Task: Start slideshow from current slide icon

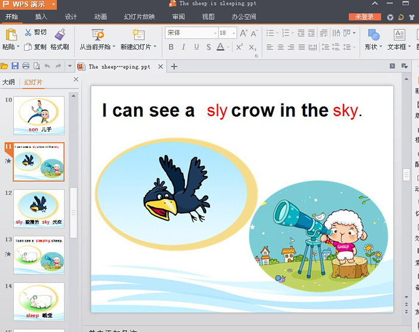Action: [98, 35]
